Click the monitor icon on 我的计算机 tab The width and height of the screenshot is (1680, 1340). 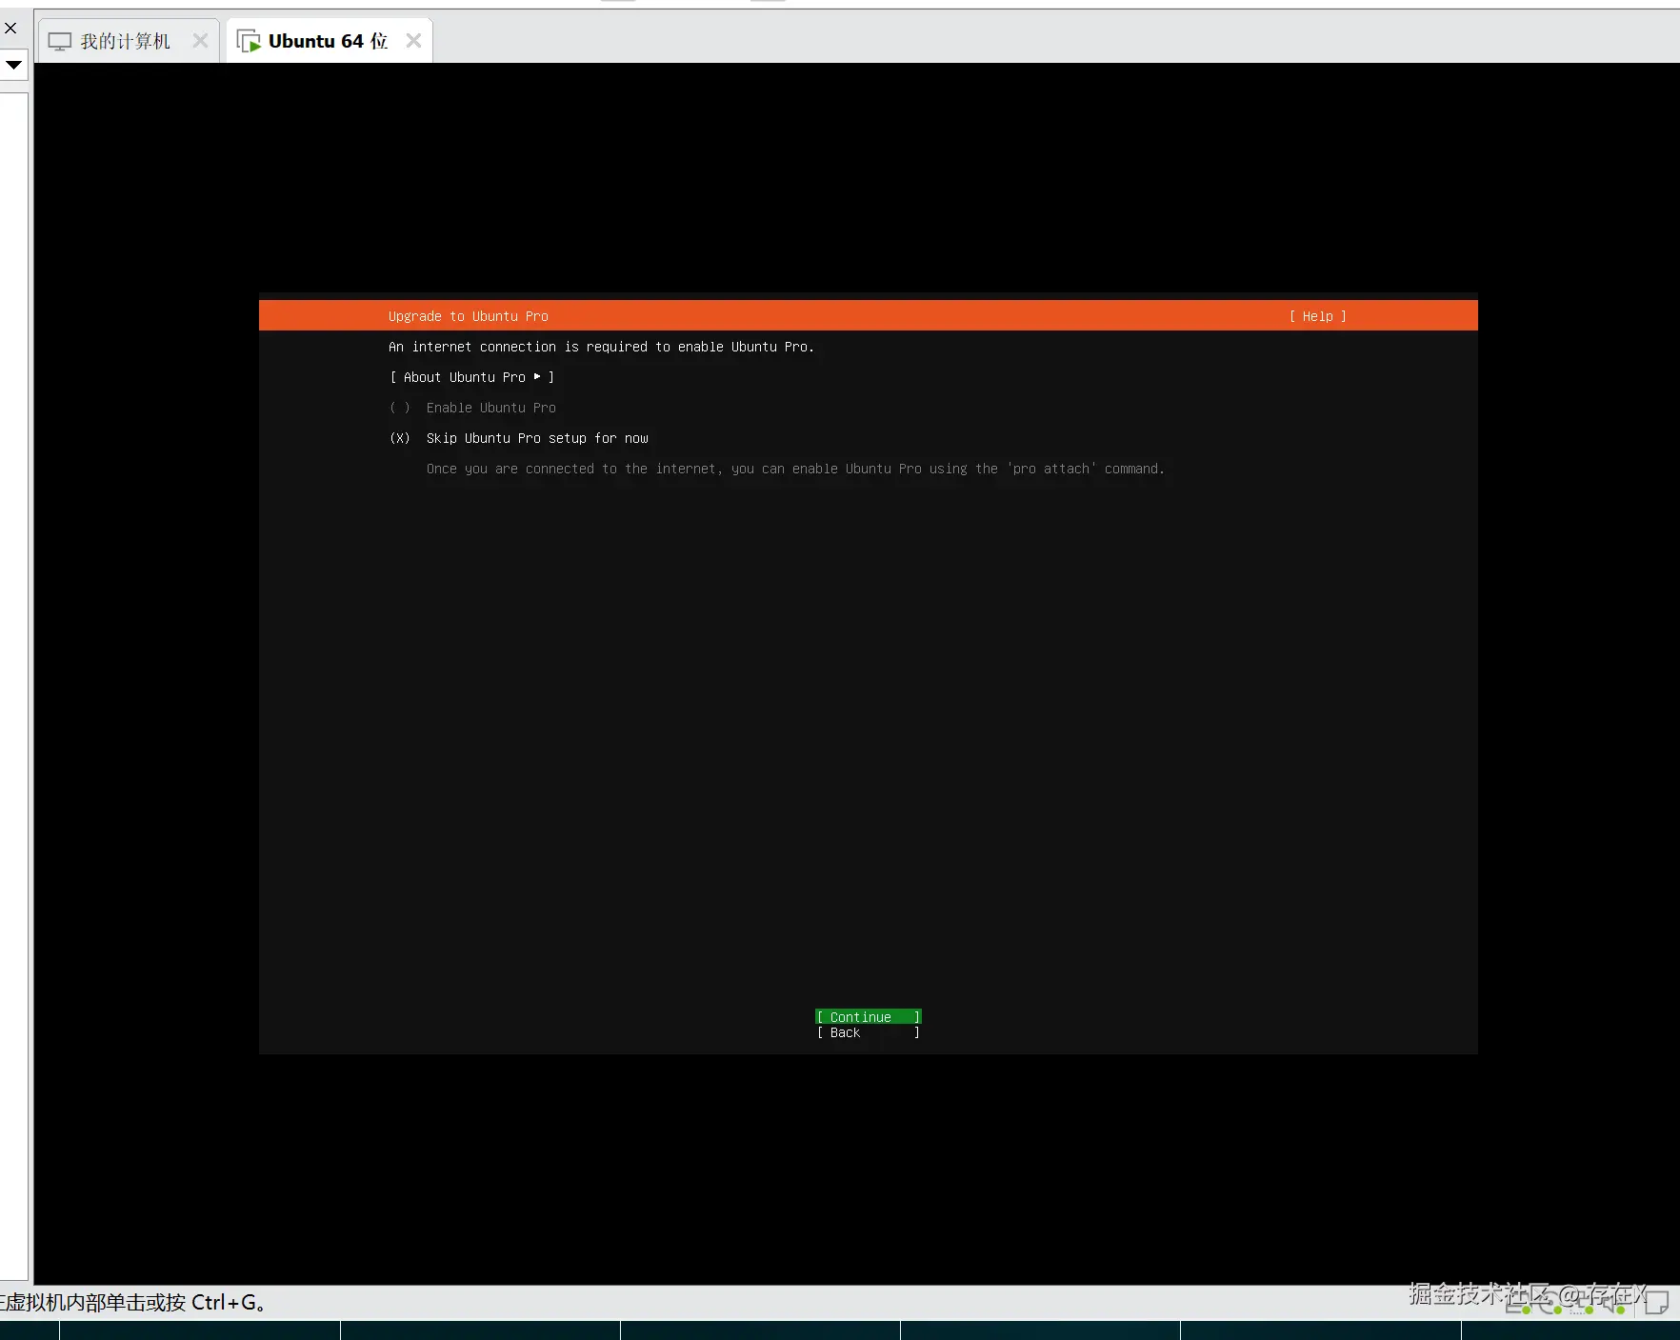click(60, 40)
